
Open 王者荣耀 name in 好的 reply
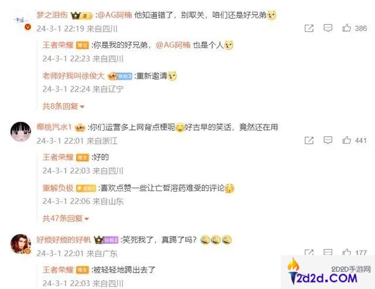(58, 157)
